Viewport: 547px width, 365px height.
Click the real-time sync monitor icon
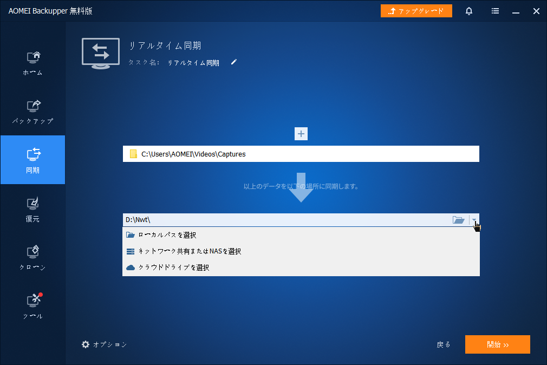click(x=101, y=54)
